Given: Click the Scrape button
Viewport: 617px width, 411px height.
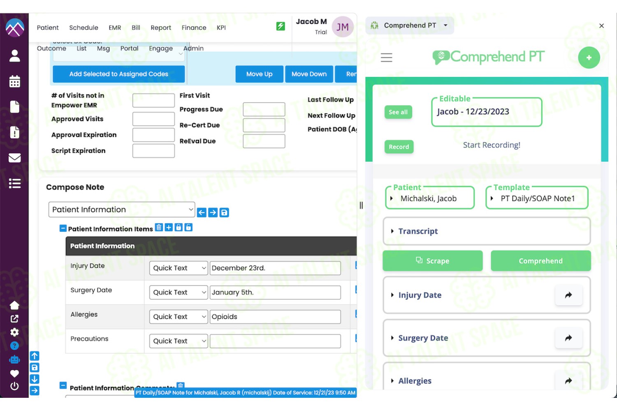Looking at the screenshot, I should click(x=432, y=261).
